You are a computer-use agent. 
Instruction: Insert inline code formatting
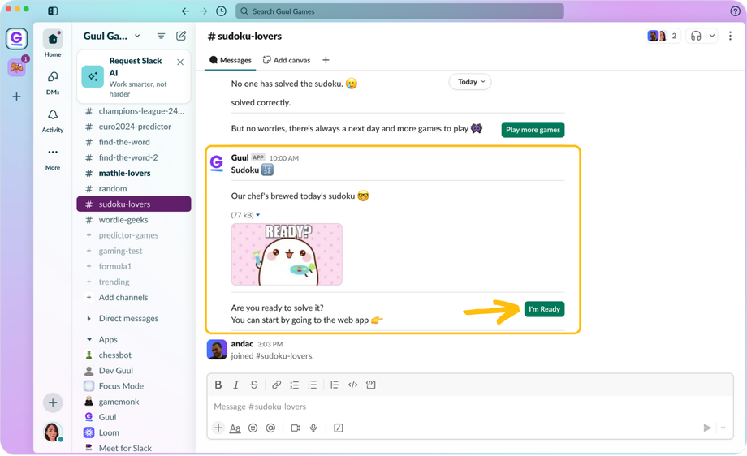coord(352,385)
